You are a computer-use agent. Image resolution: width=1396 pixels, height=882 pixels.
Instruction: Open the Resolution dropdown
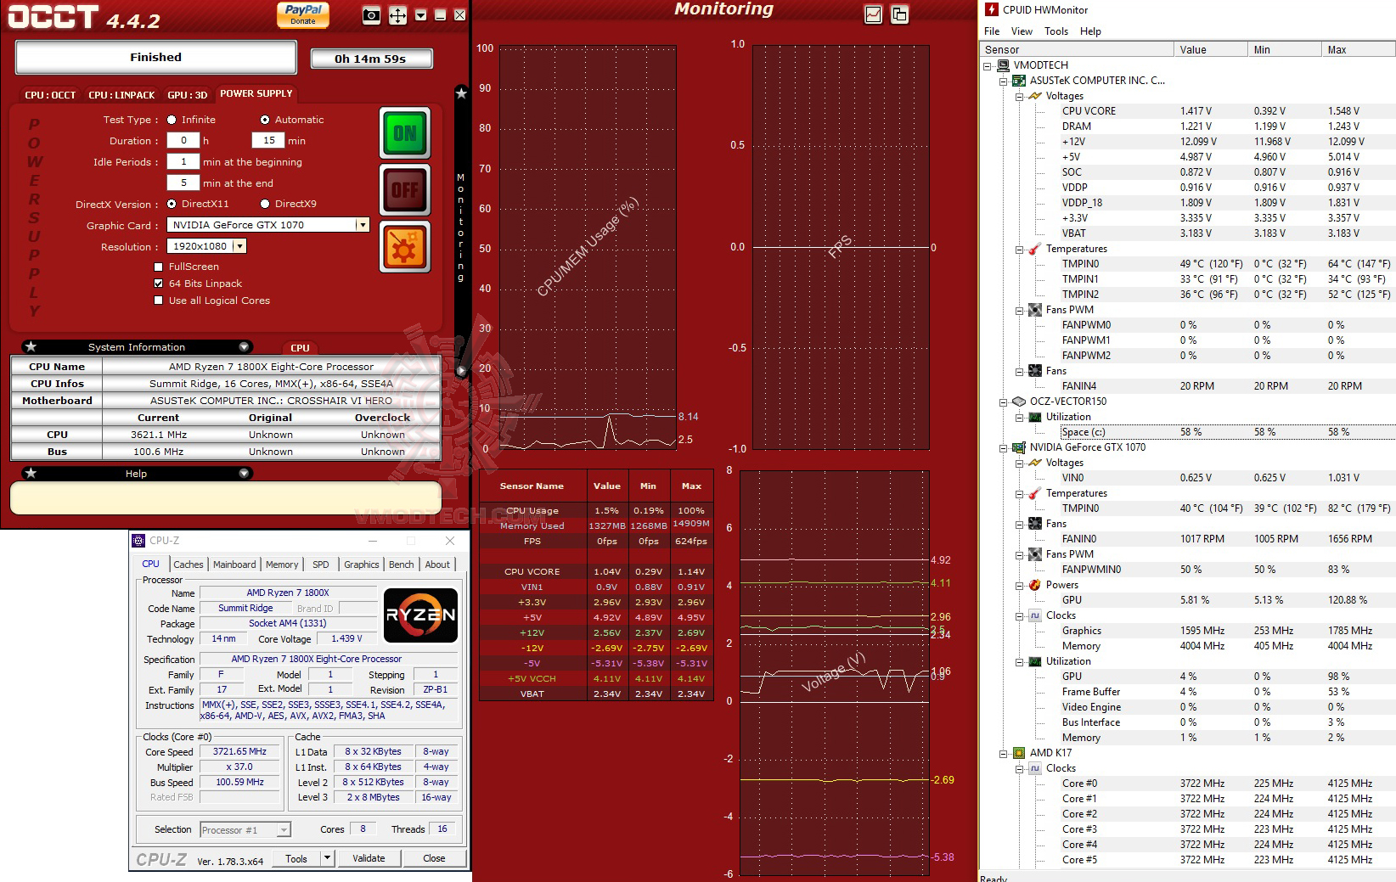pyautogui.click(x=240, y=246)
